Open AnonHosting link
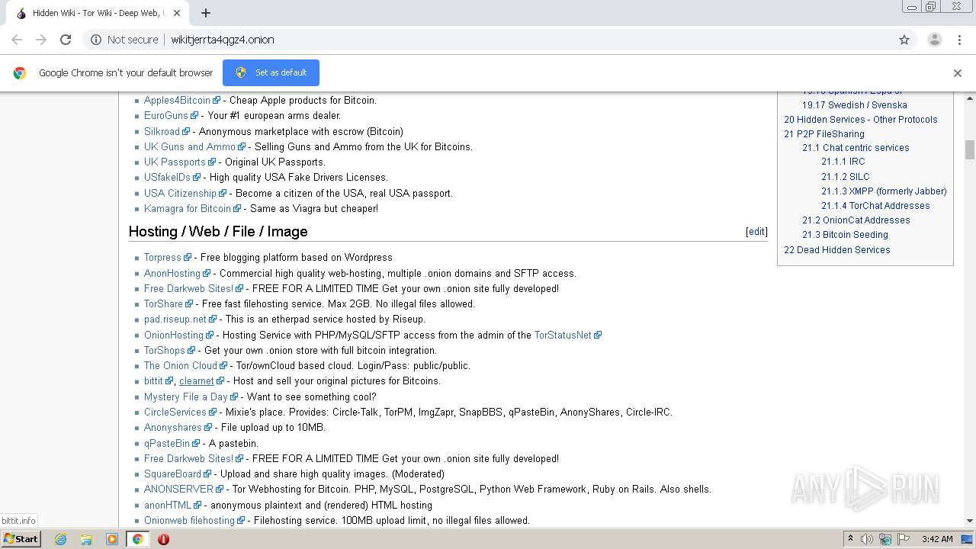Viewport: 976px width, 549px height. point(172,273)
